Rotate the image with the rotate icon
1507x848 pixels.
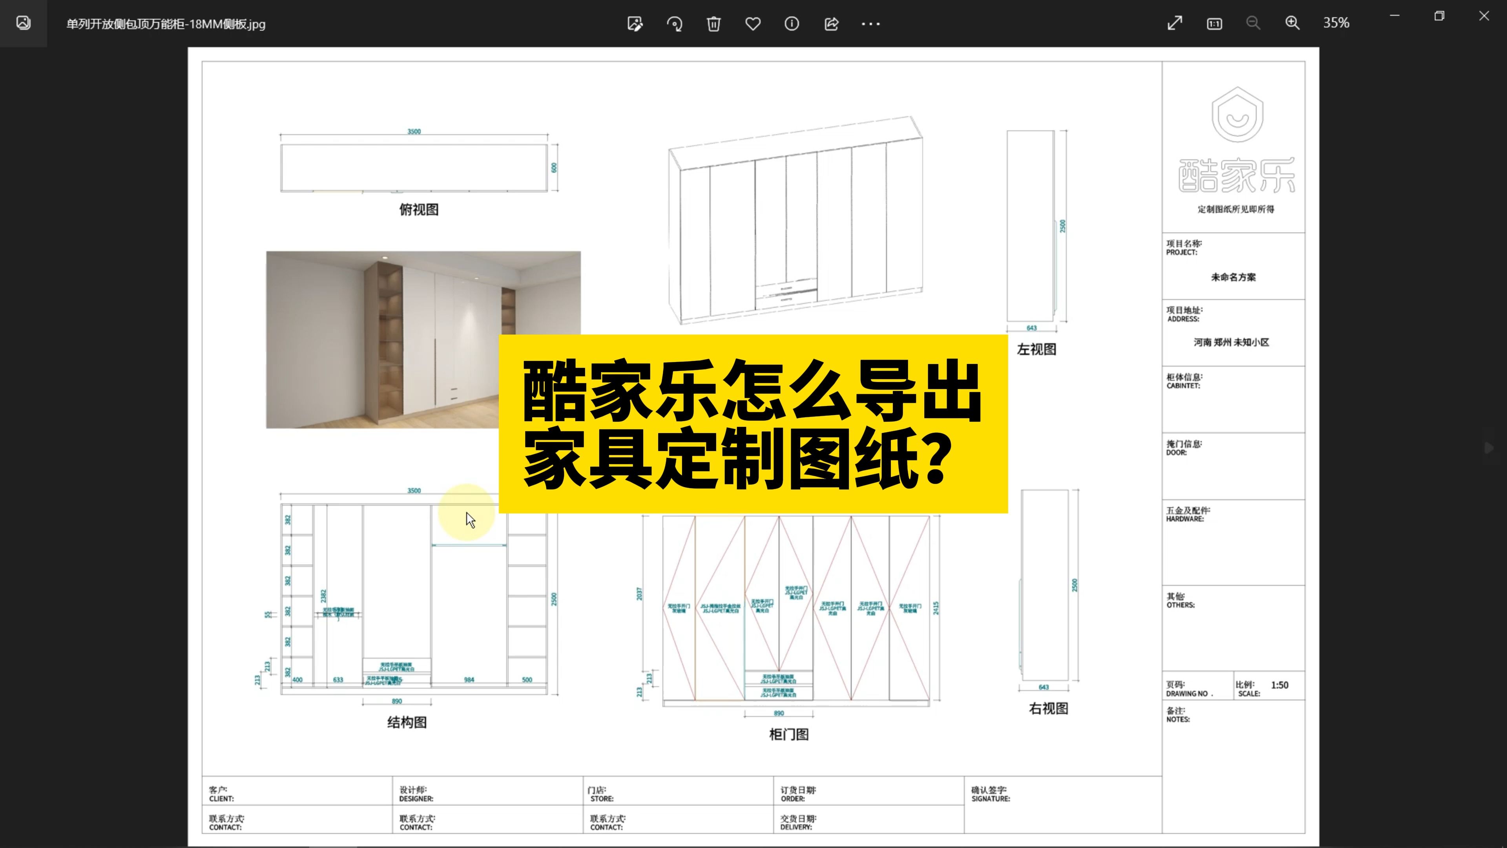coord(675,24)
